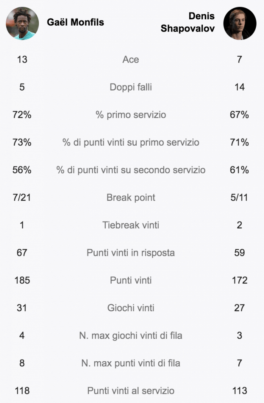This screenshot has width=264, height=403.
Task: Select the Doppi falli row label
Action: click(x=131, y=87)
